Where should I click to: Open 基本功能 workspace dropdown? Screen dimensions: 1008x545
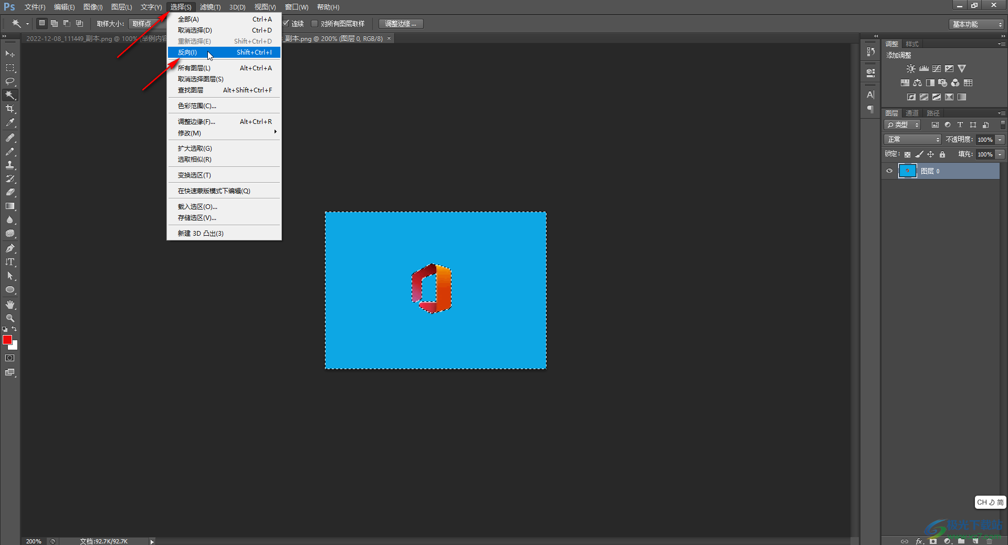point(976,24)
